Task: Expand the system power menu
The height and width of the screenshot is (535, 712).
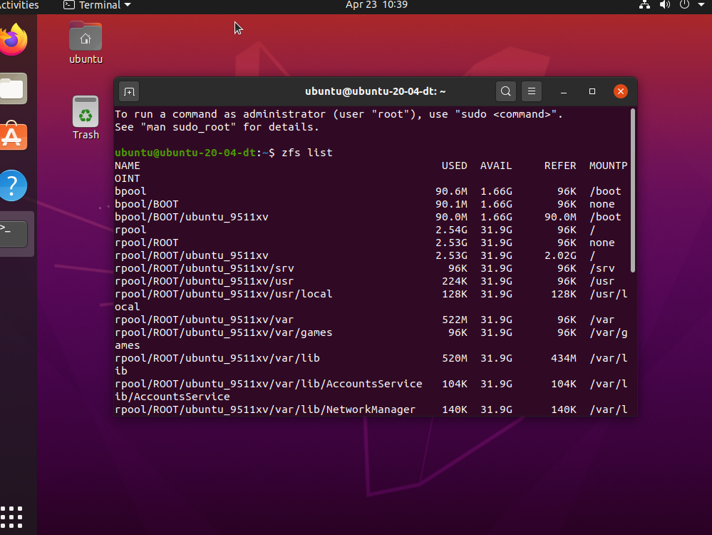Action: coord(689,5)
